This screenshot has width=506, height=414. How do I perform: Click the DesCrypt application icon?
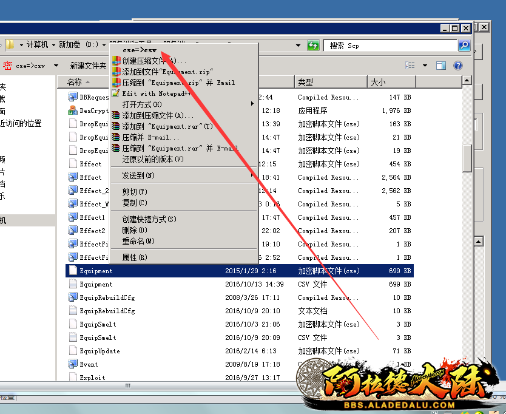(73, 110)
